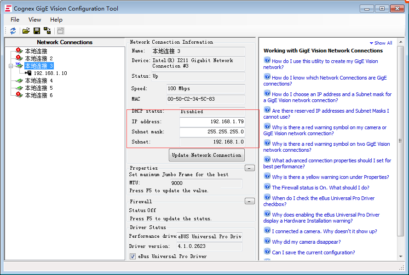Select the 本地连接 3 tree item

point(39,66)
